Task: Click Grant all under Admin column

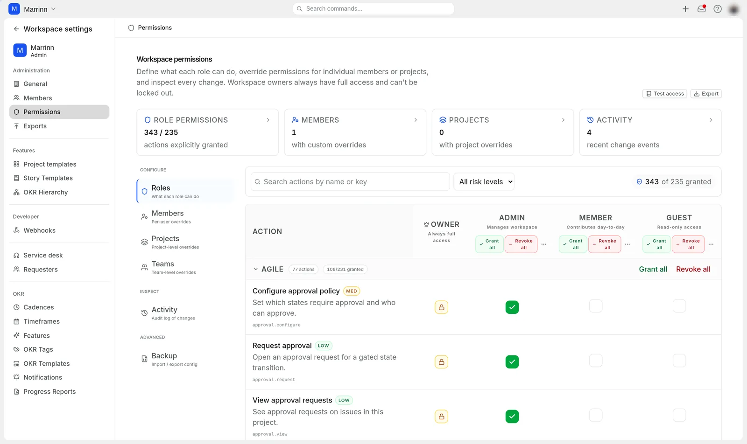Action: (x=489, y=244)
